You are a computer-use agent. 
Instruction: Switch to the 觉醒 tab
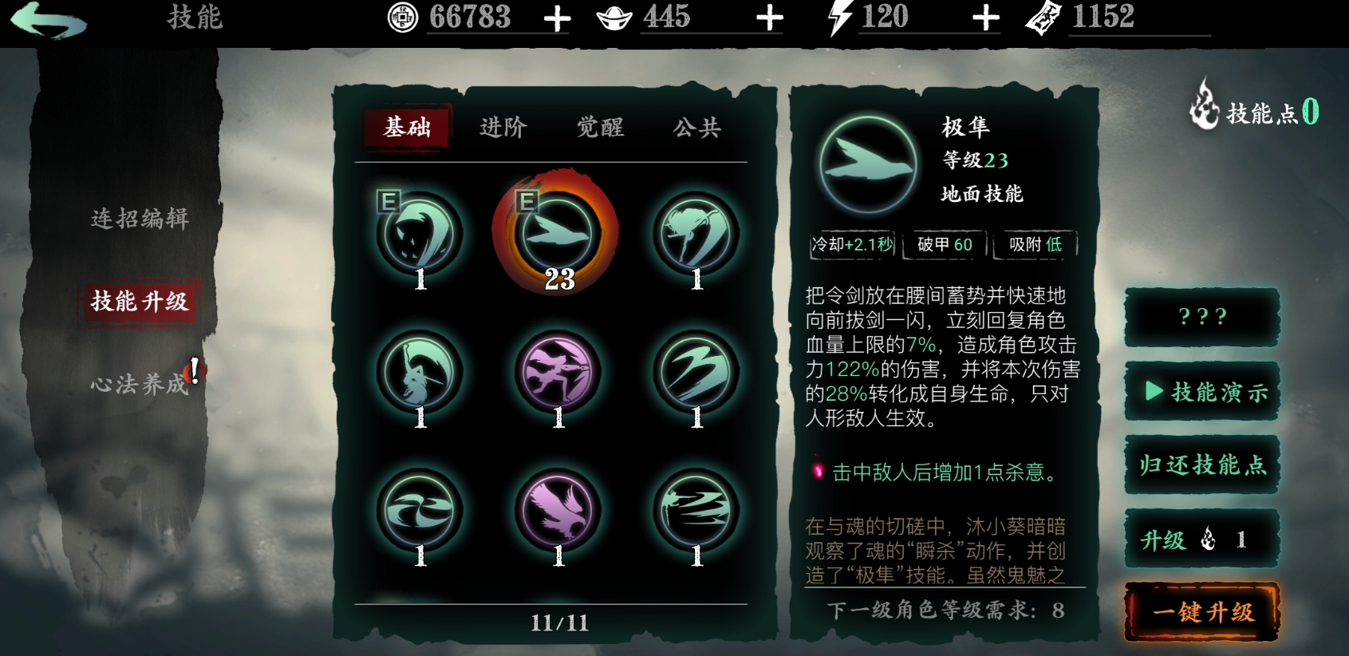[600, 127]
